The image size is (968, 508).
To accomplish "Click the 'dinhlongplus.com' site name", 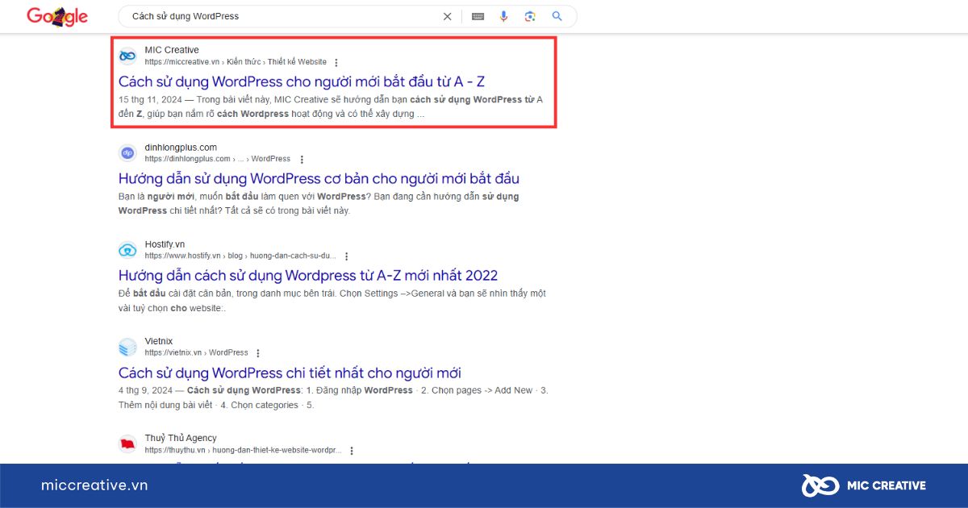I will point(181,148).
